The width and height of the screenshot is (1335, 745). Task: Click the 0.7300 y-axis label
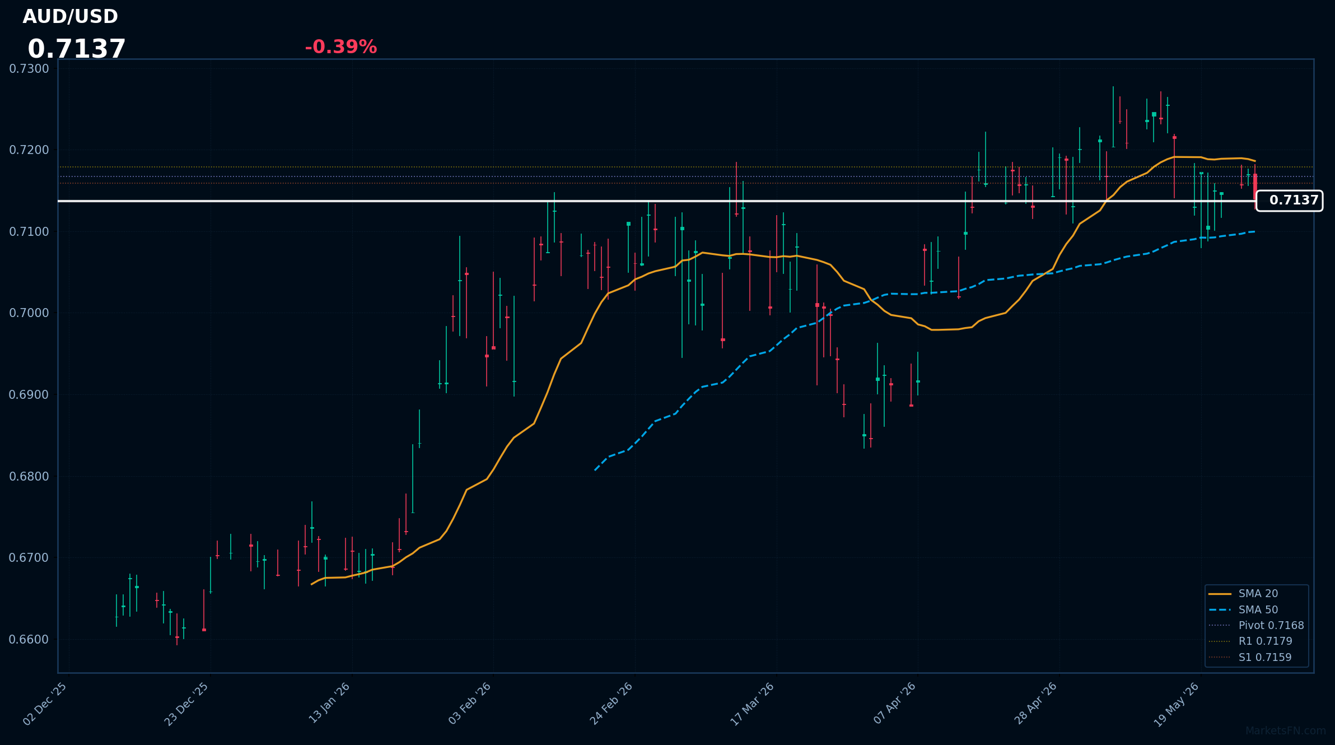click(x=29, y=69)
